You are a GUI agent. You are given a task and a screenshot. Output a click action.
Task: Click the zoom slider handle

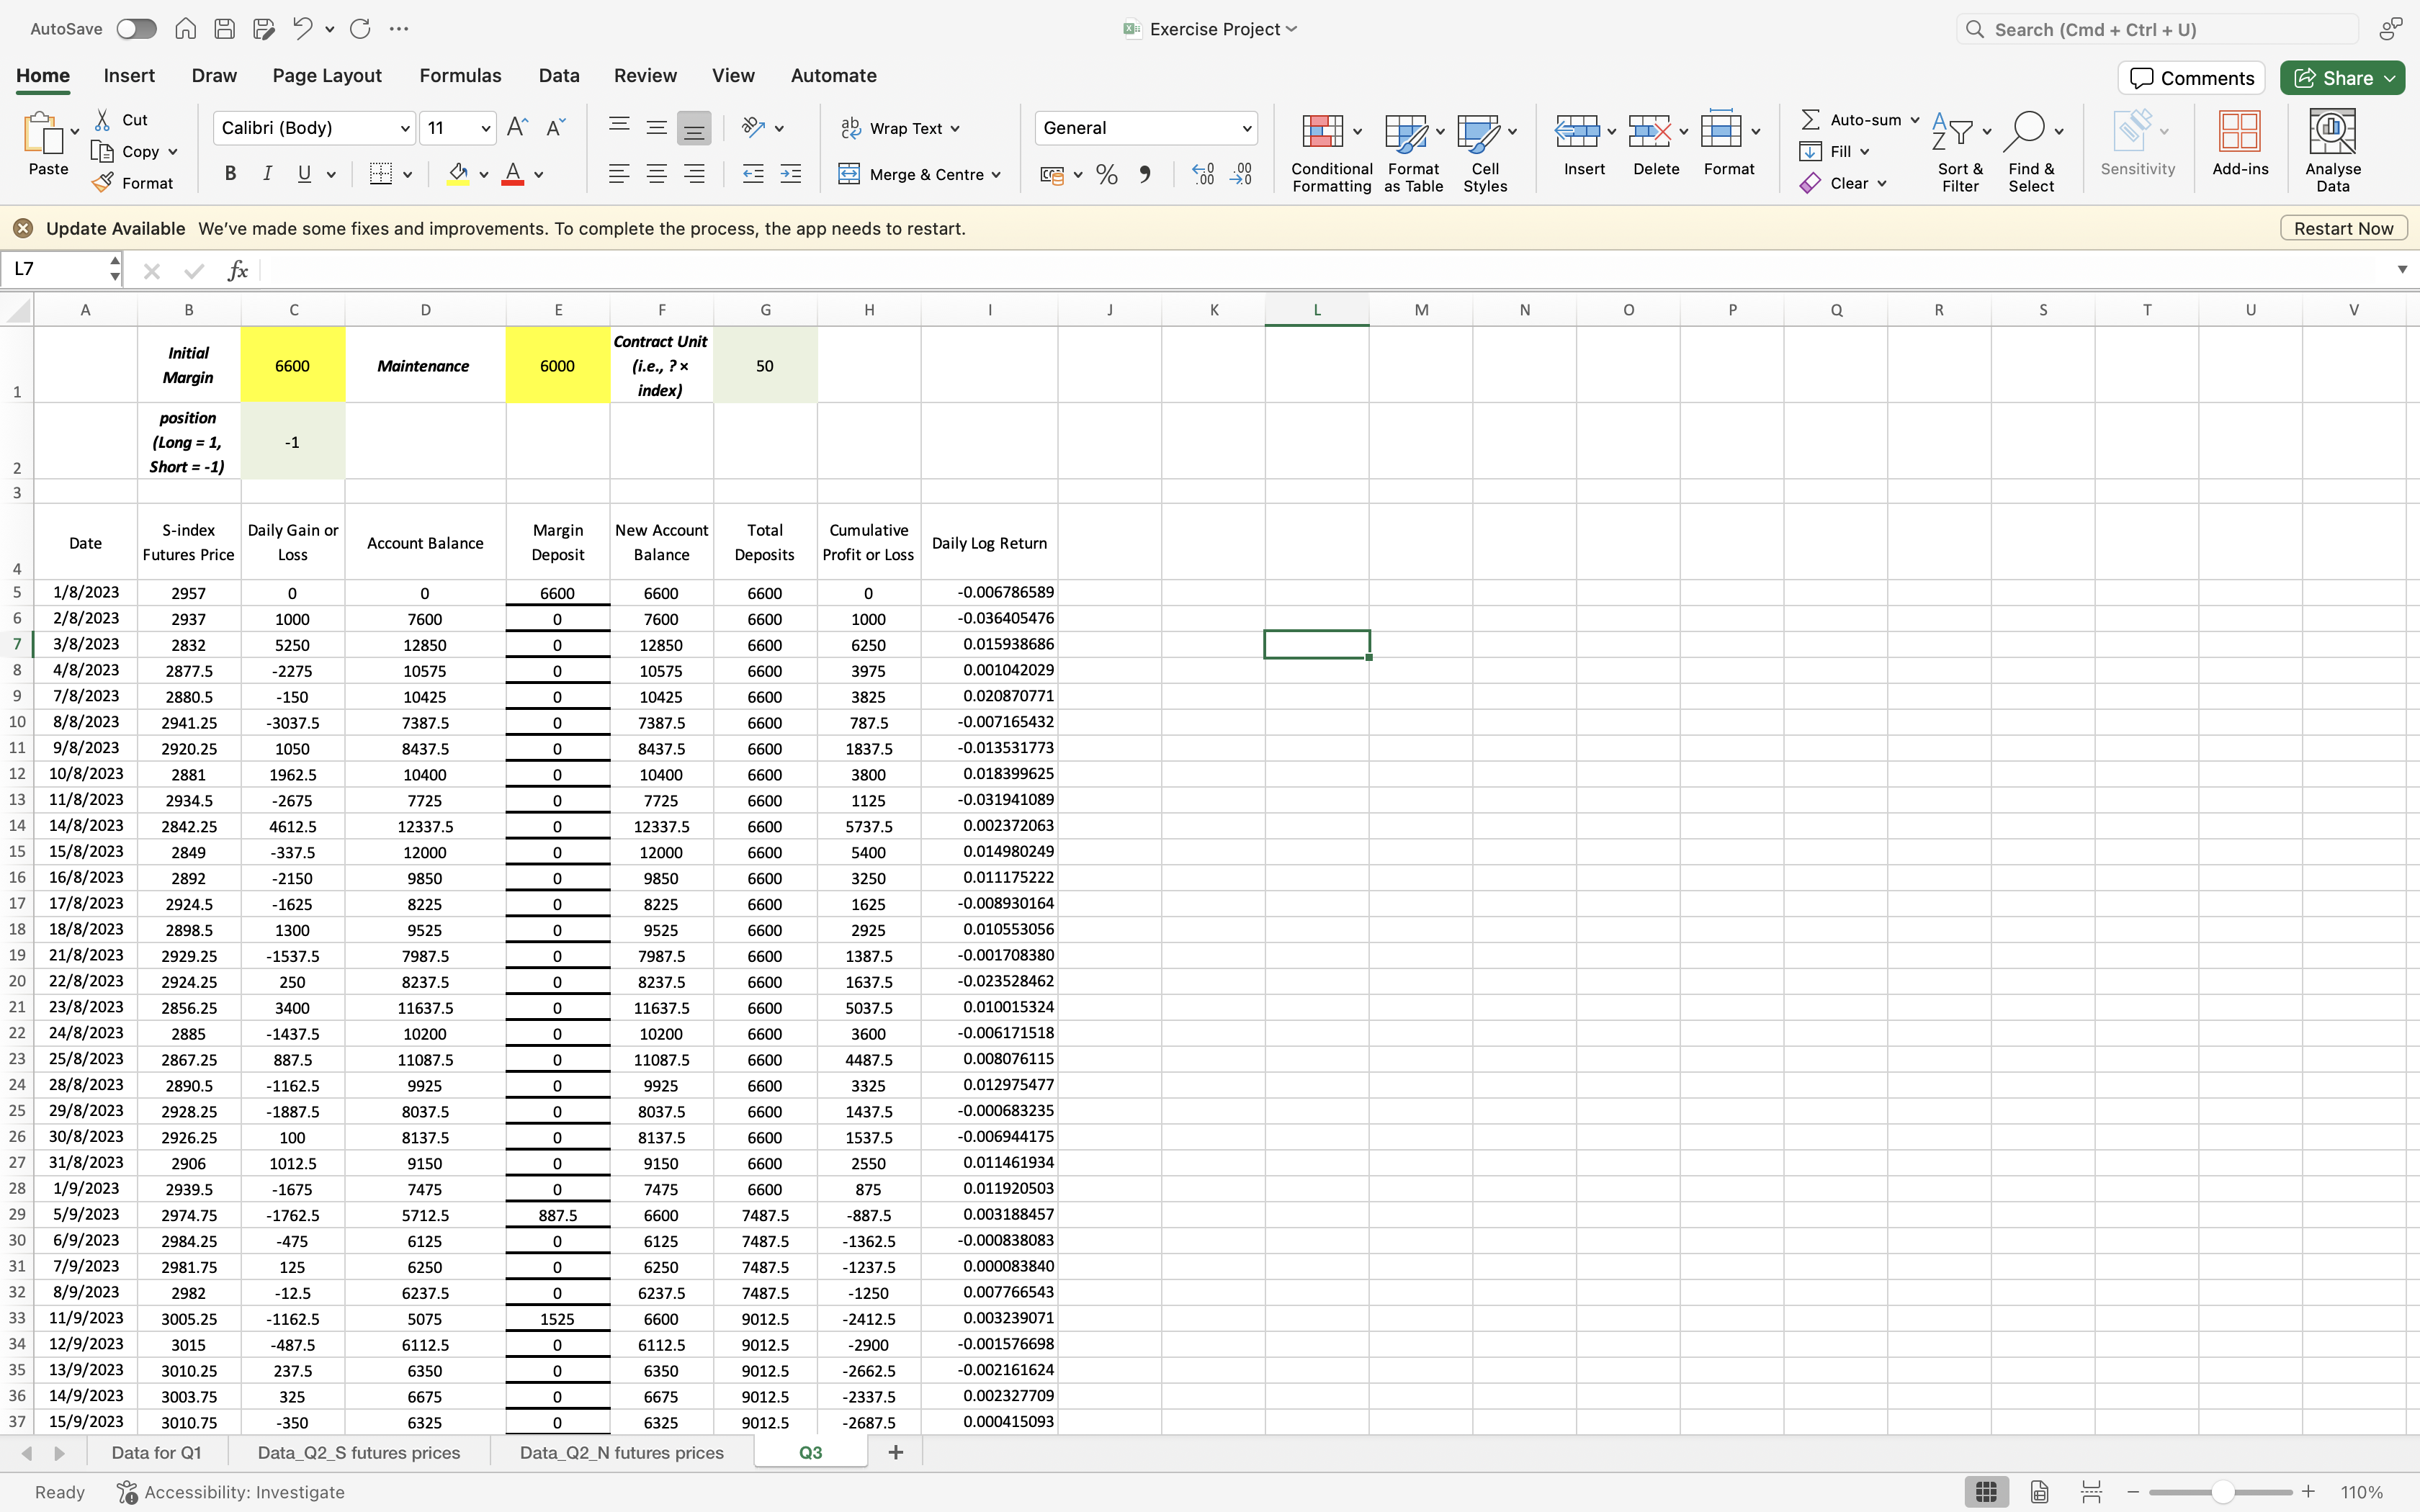(x=2222, y=1492)
